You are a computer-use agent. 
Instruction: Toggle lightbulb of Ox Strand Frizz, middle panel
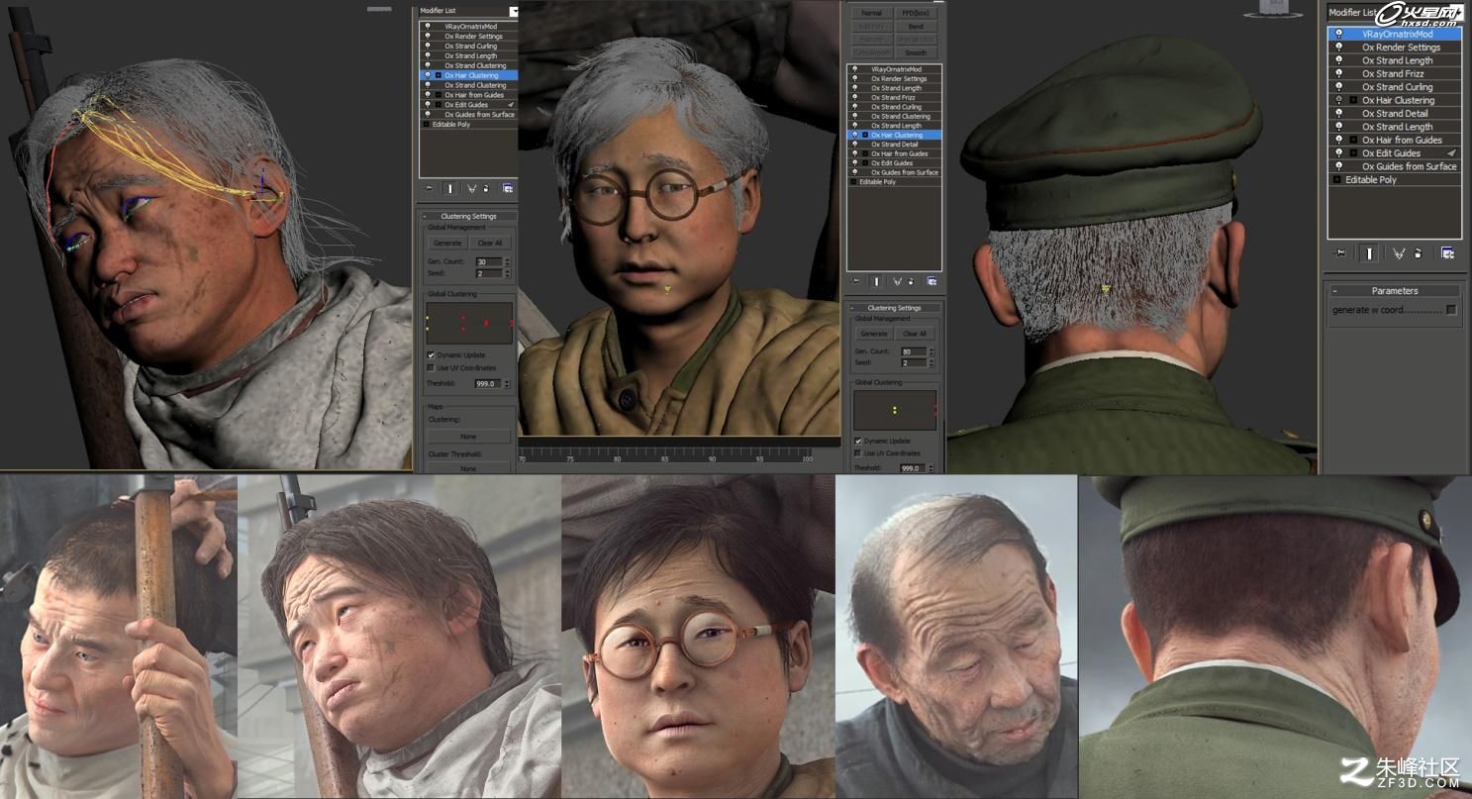[854, 97]
